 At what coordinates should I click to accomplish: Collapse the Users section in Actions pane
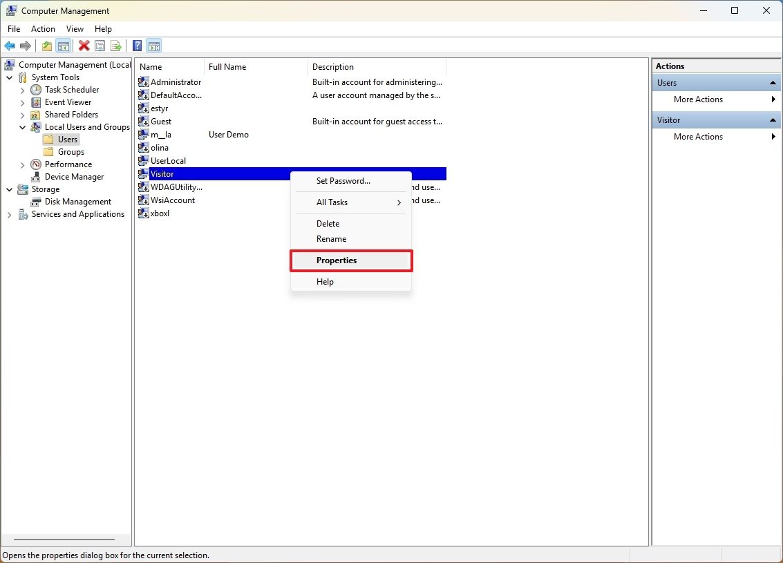773,83
